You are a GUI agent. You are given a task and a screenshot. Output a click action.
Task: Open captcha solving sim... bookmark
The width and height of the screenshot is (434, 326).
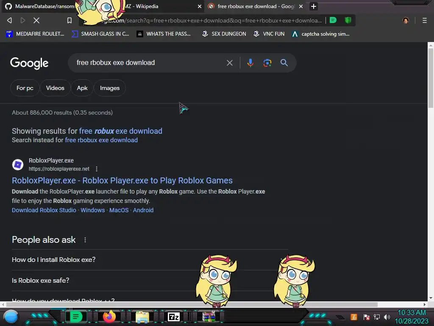pos(321,34)
